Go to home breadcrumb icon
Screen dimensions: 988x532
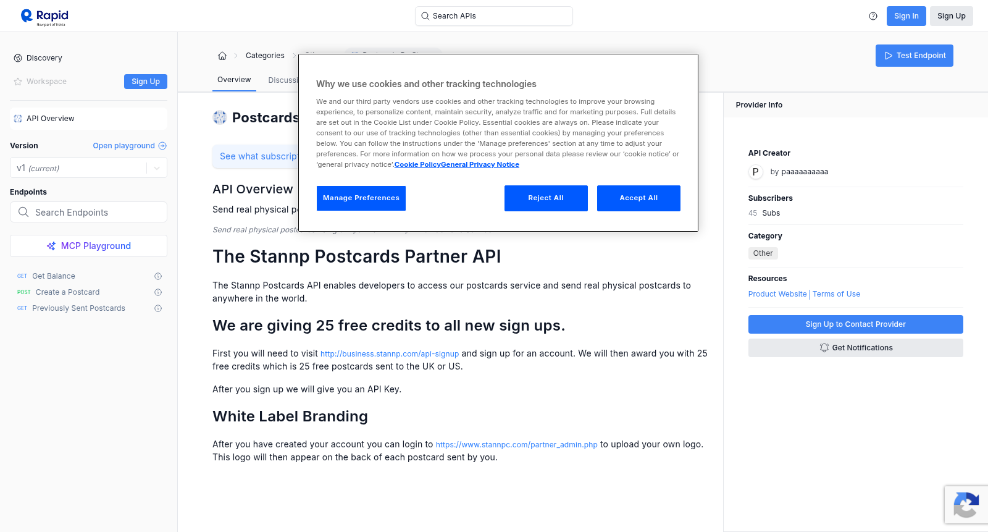[222, 56]
